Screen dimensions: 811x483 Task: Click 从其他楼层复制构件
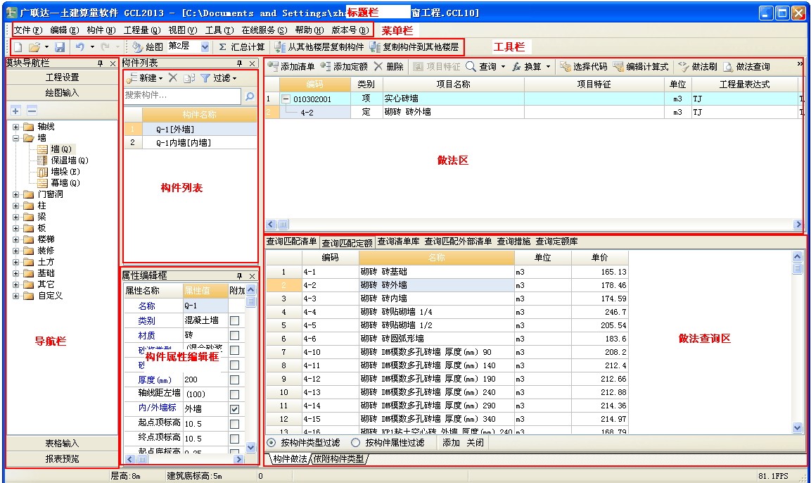click(x=319, y=47)
